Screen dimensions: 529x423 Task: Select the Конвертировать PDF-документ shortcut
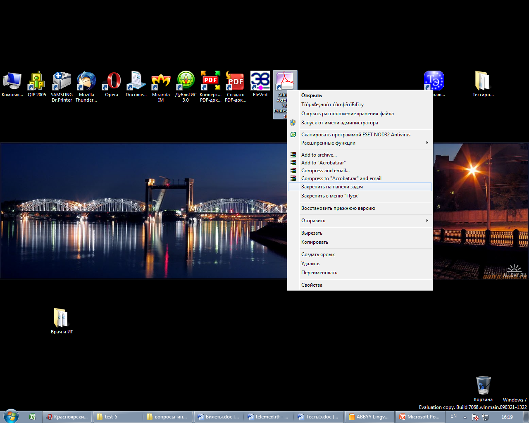tap(211, 87)
